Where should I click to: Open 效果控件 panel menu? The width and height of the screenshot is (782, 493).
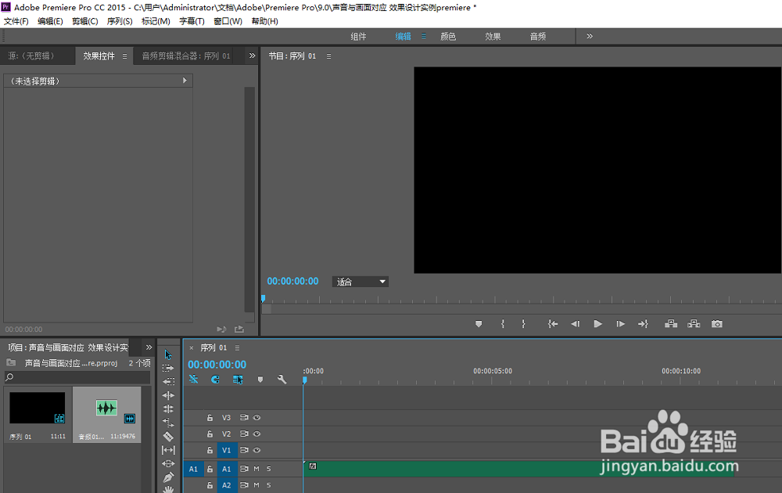click(x=124, y=56)
